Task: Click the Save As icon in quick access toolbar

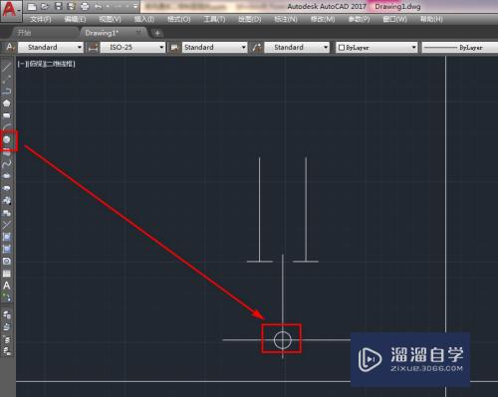Action: [x=71, y=6]
